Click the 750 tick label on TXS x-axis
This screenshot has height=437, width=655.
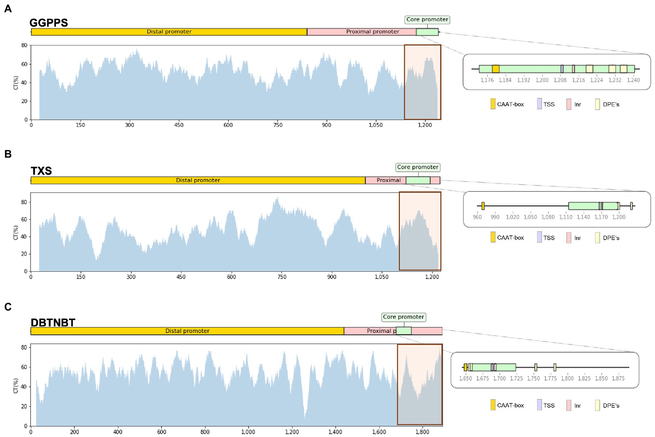coord(282,277)
